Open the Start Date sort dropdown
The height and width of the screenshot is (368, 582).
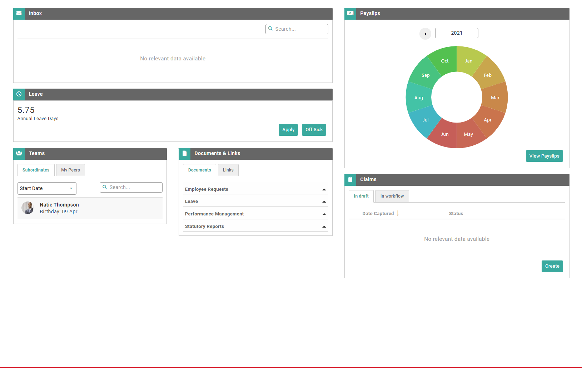(x=47, y=188)
